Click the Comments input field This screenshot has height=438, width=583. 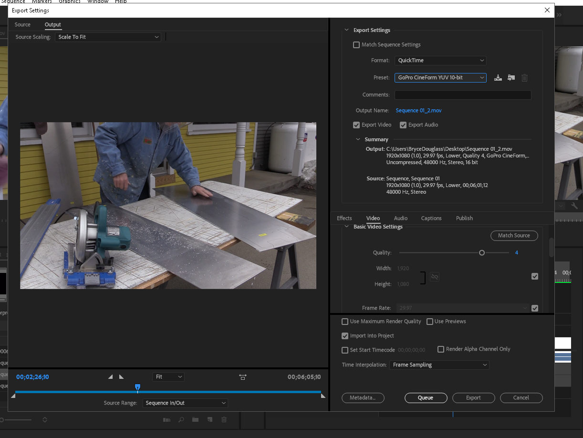(x=462, y=95)
